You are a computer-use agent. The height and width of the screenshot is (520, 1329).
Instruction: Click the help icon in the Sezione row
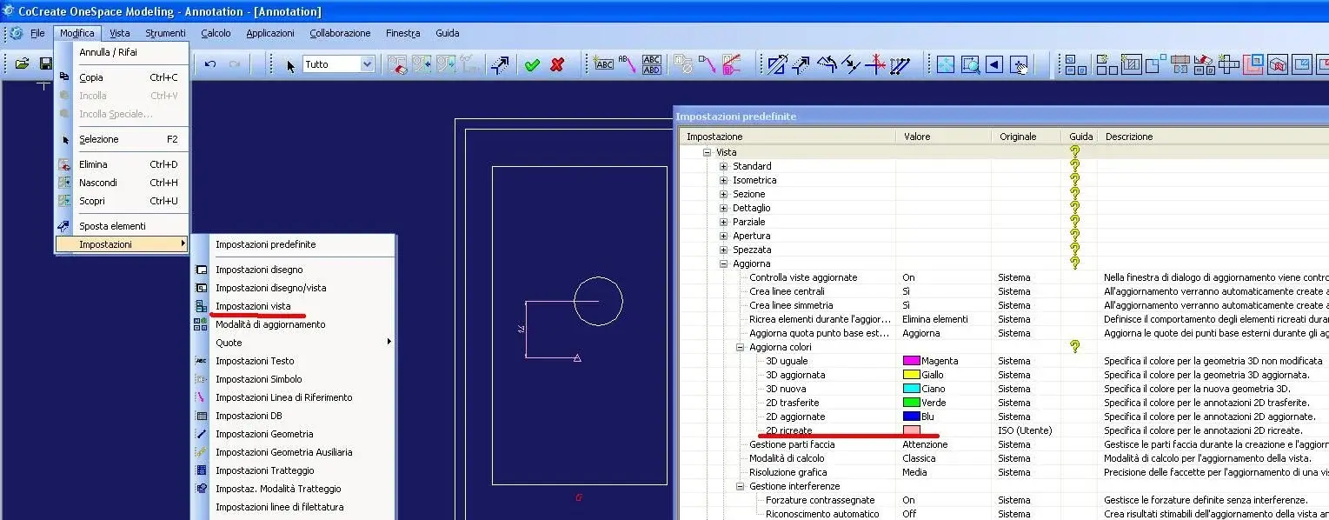coord(1075,194)
